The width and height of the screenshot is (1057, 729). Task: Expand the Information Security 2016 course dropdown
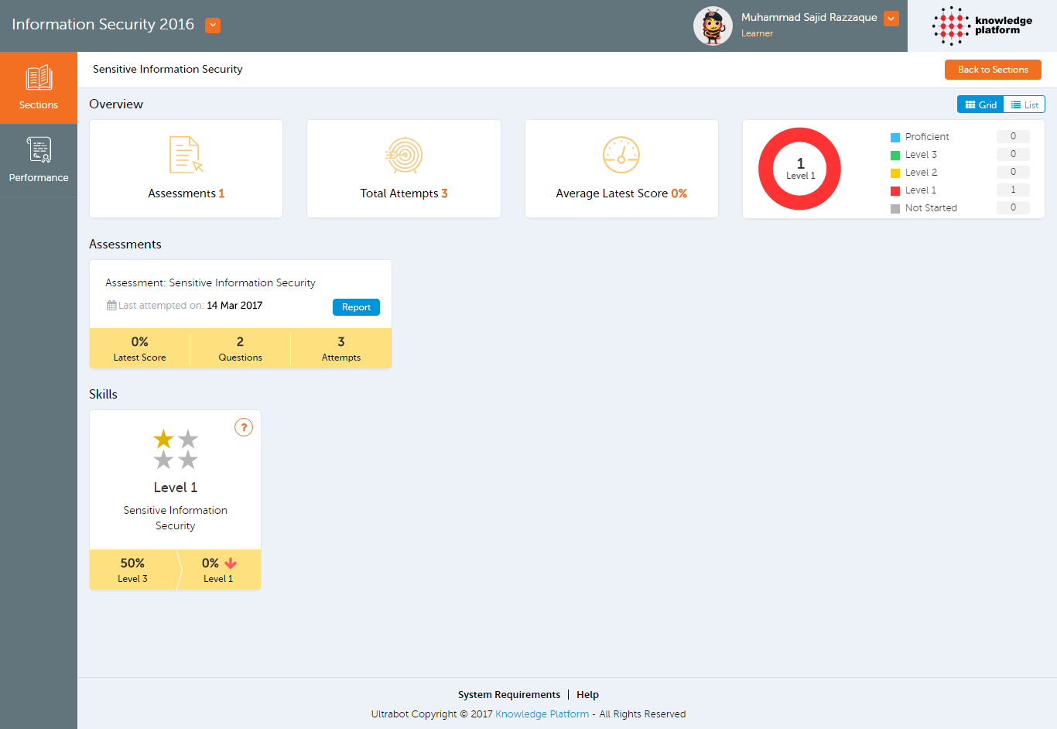pyautogui.click(x=213, y=26)
